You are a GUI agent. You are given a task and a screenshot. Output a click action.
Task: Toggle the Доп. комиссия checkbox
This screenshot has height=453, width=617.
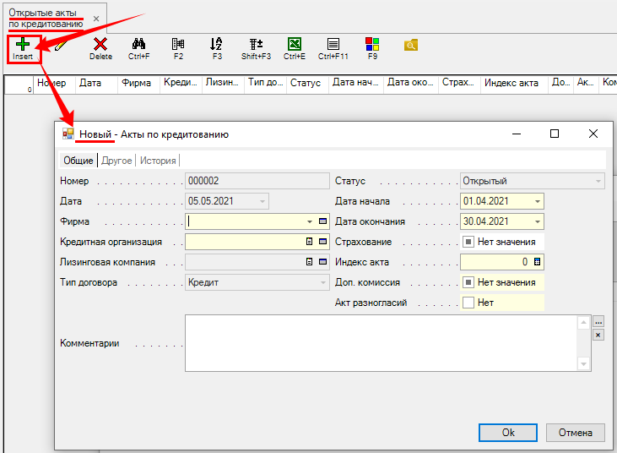coord(468,282)
